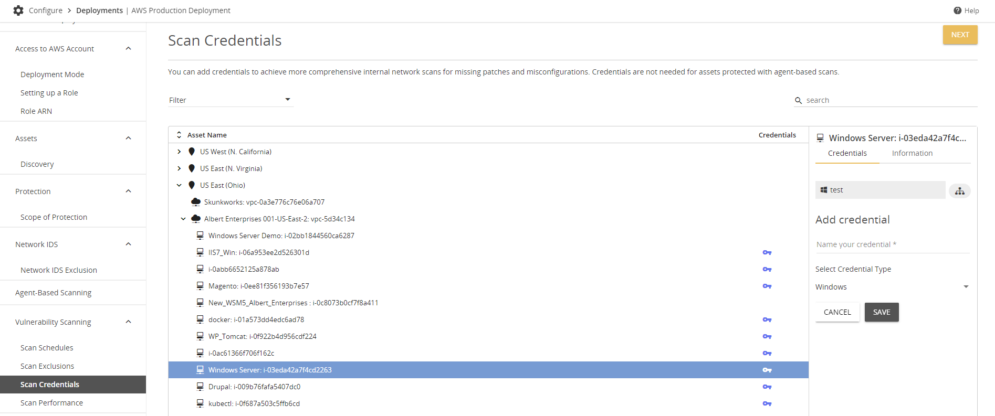Image resolution: width=995 pixels, height=416 pixels.
Task: Click the key icon for WP_Tomcat
Action: click(767, 336)
